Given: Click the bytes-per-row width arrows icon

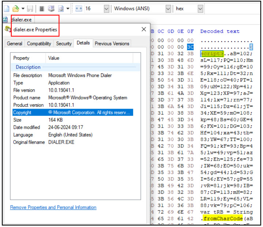Looking at the screenshot, I should [79, 8].
